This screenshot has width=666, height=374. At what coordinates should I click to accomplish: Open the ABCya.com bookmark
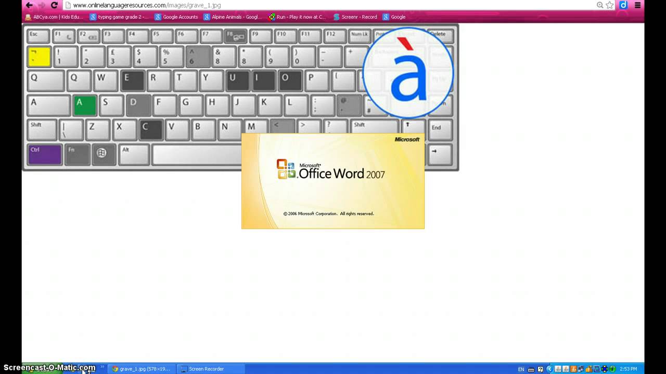54,17
